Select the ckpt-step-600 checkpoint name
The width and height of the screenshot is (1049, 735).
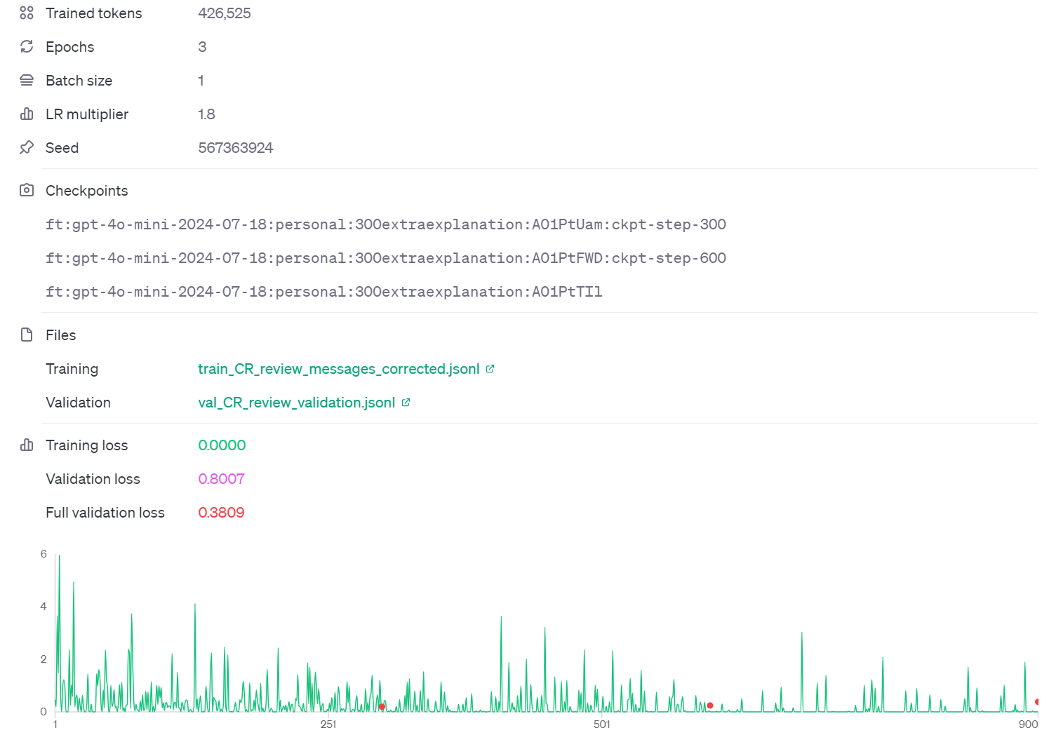386,258
